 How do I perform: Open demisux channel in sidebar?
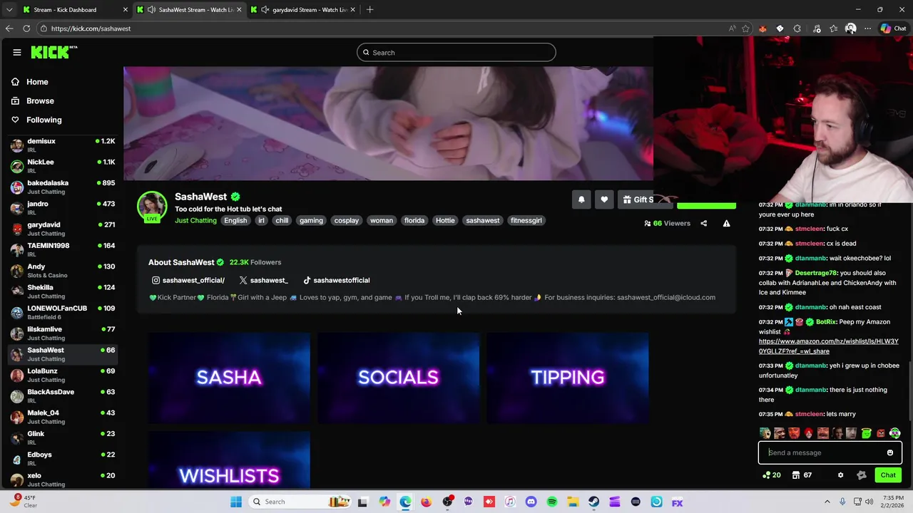[x=63, y=145]
